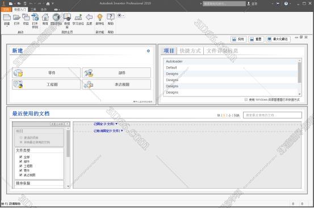
Task: Open the Tutorials gallery monitor icon
Action: coord(67,17)
